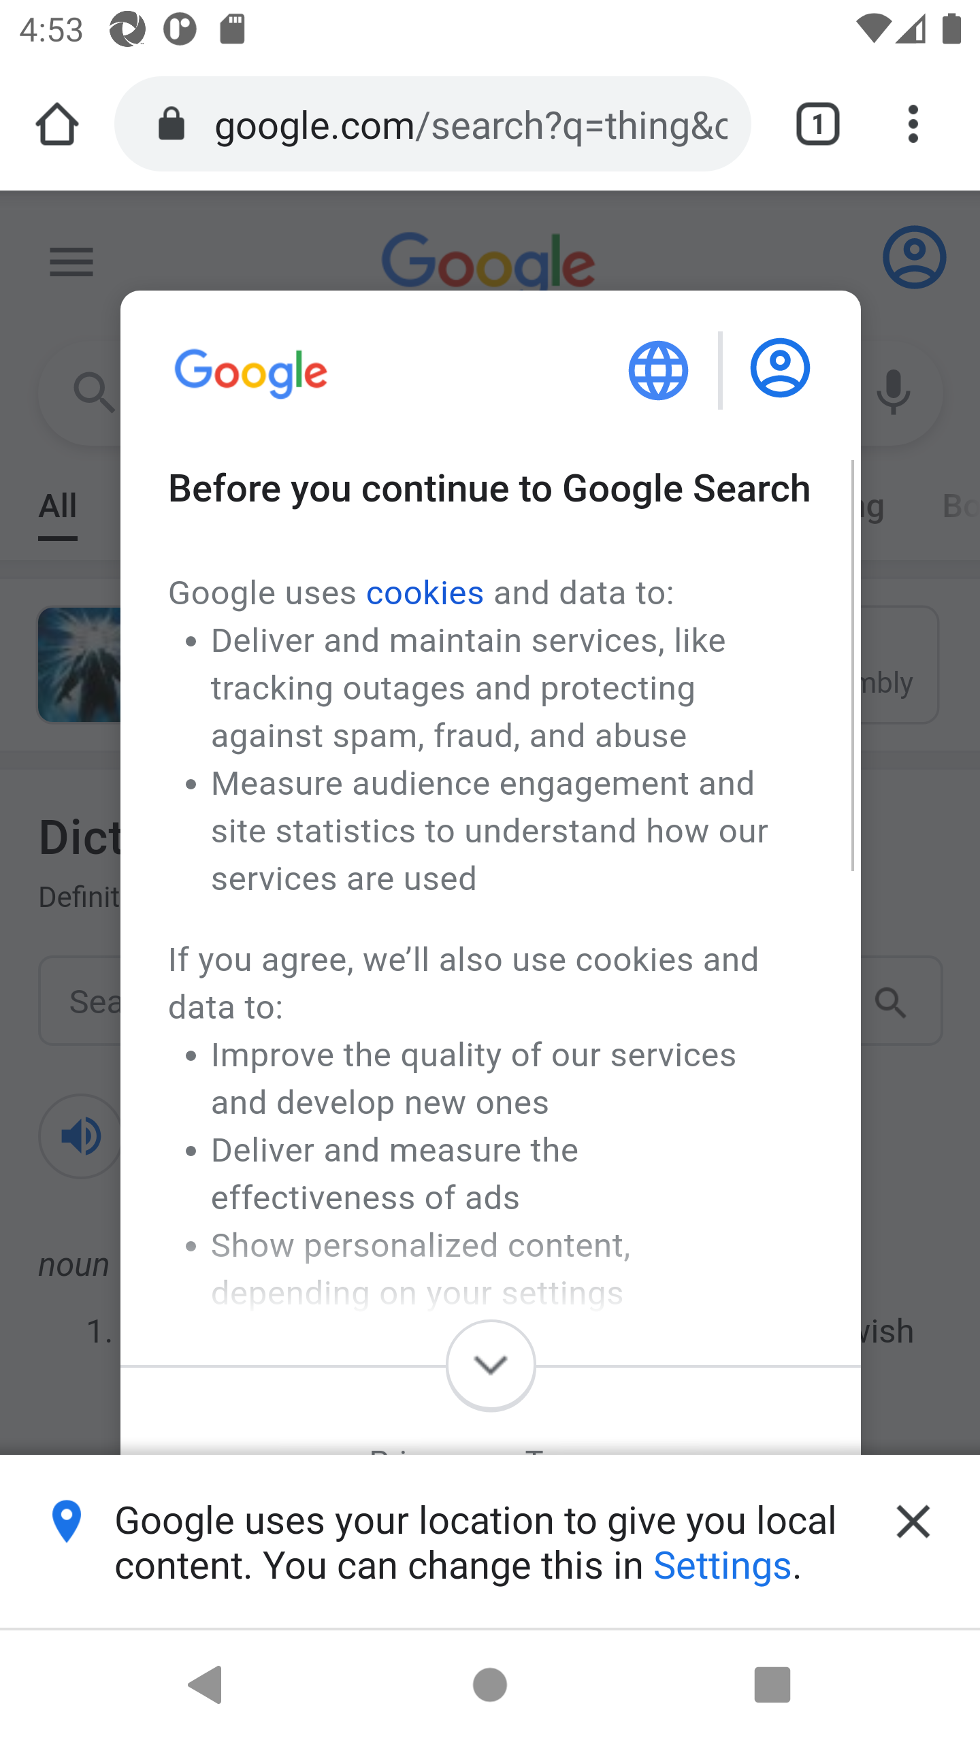The height and width of the screenshot is (1742, 980).
Task: Open the cookies link
Action: coord(425,593)
